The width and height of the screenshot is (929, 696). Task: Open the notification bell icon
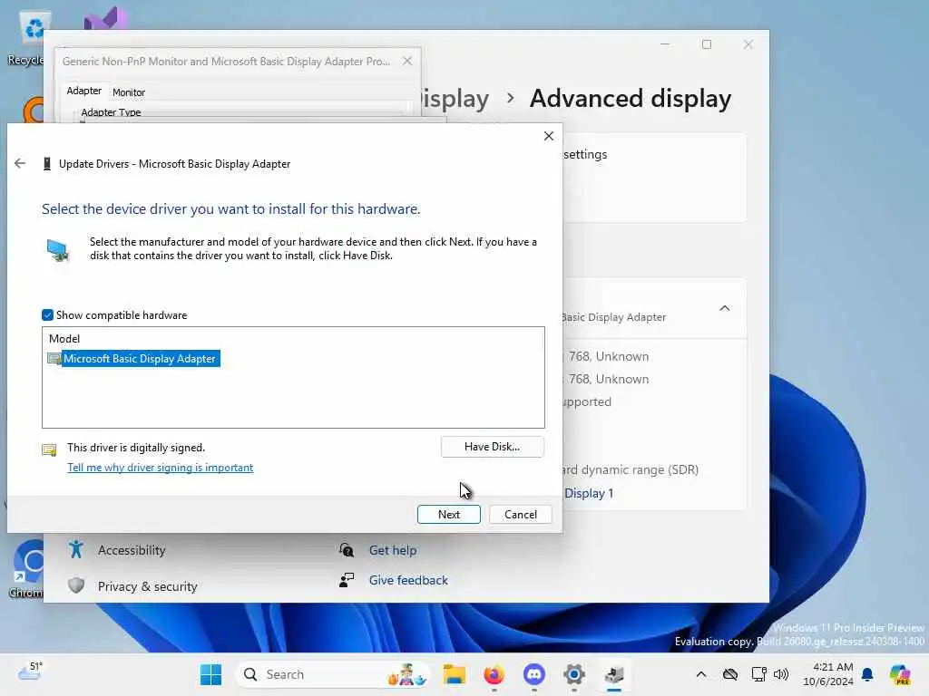click(x=867, y=674)
